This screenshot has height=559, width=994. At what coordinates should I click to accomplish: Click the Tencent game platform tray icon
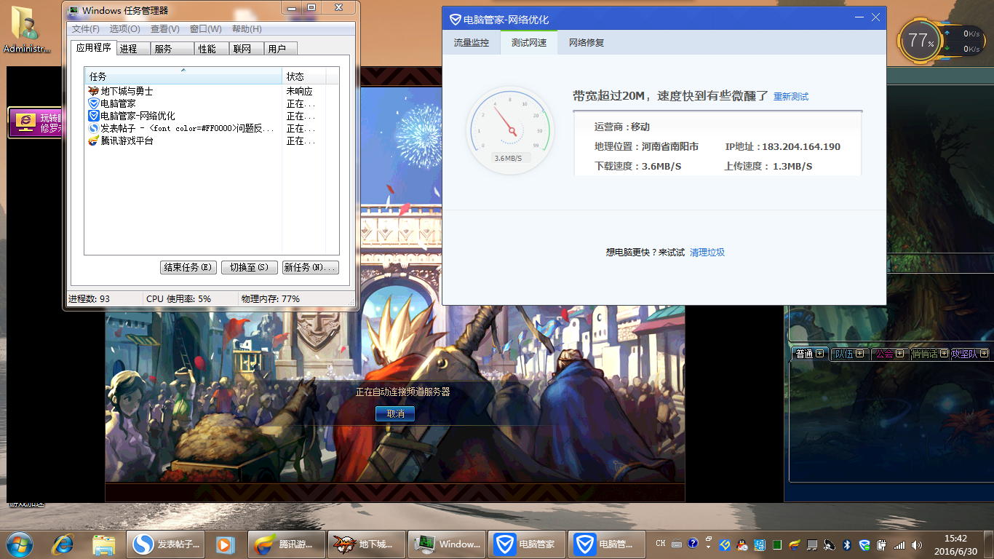click(795, 544)
